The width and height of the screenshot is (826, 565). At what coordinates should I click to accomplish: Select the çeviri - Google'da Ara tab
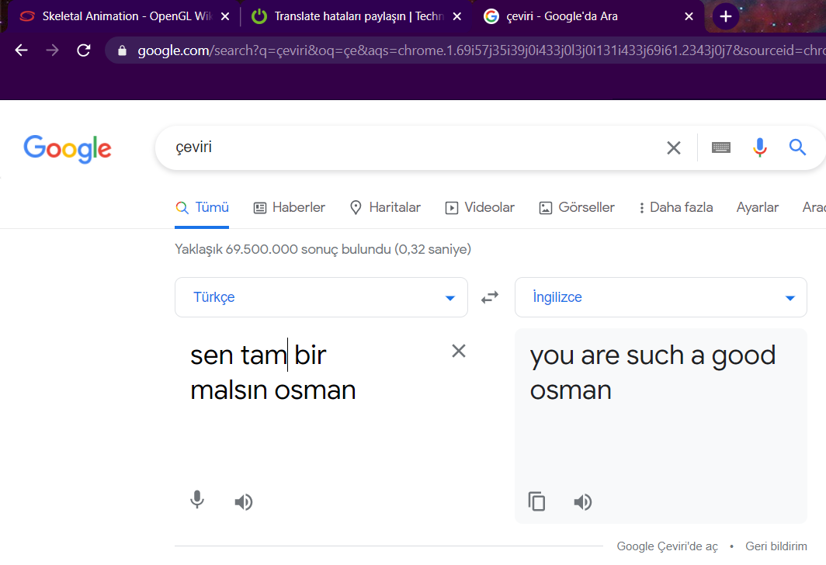coord(588,16)
